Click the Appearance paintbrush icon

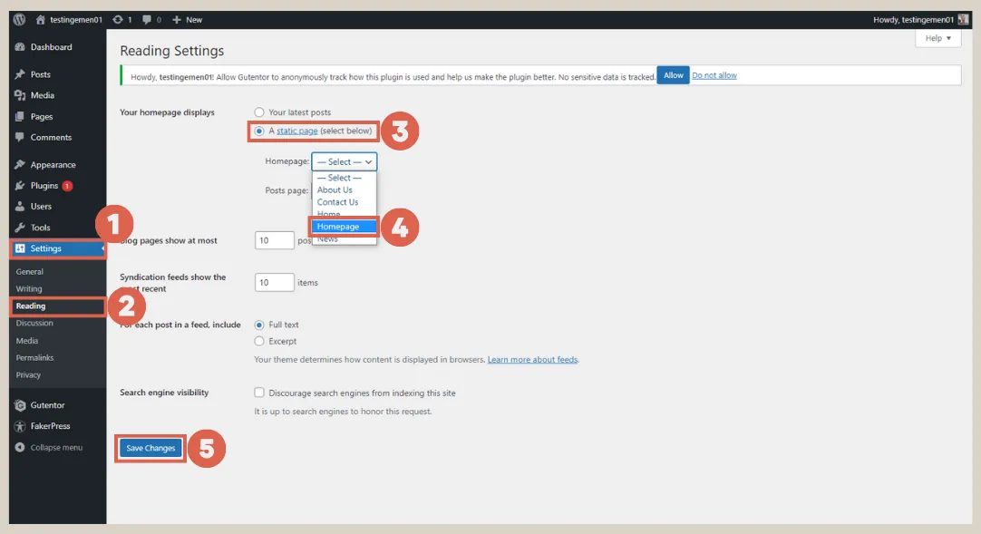pyautogui.click(x=18, y=164)
